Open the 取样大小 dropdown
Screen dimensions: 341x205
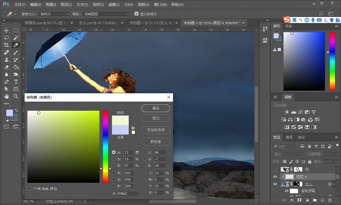pyautogui.click(x=54, y=14)
